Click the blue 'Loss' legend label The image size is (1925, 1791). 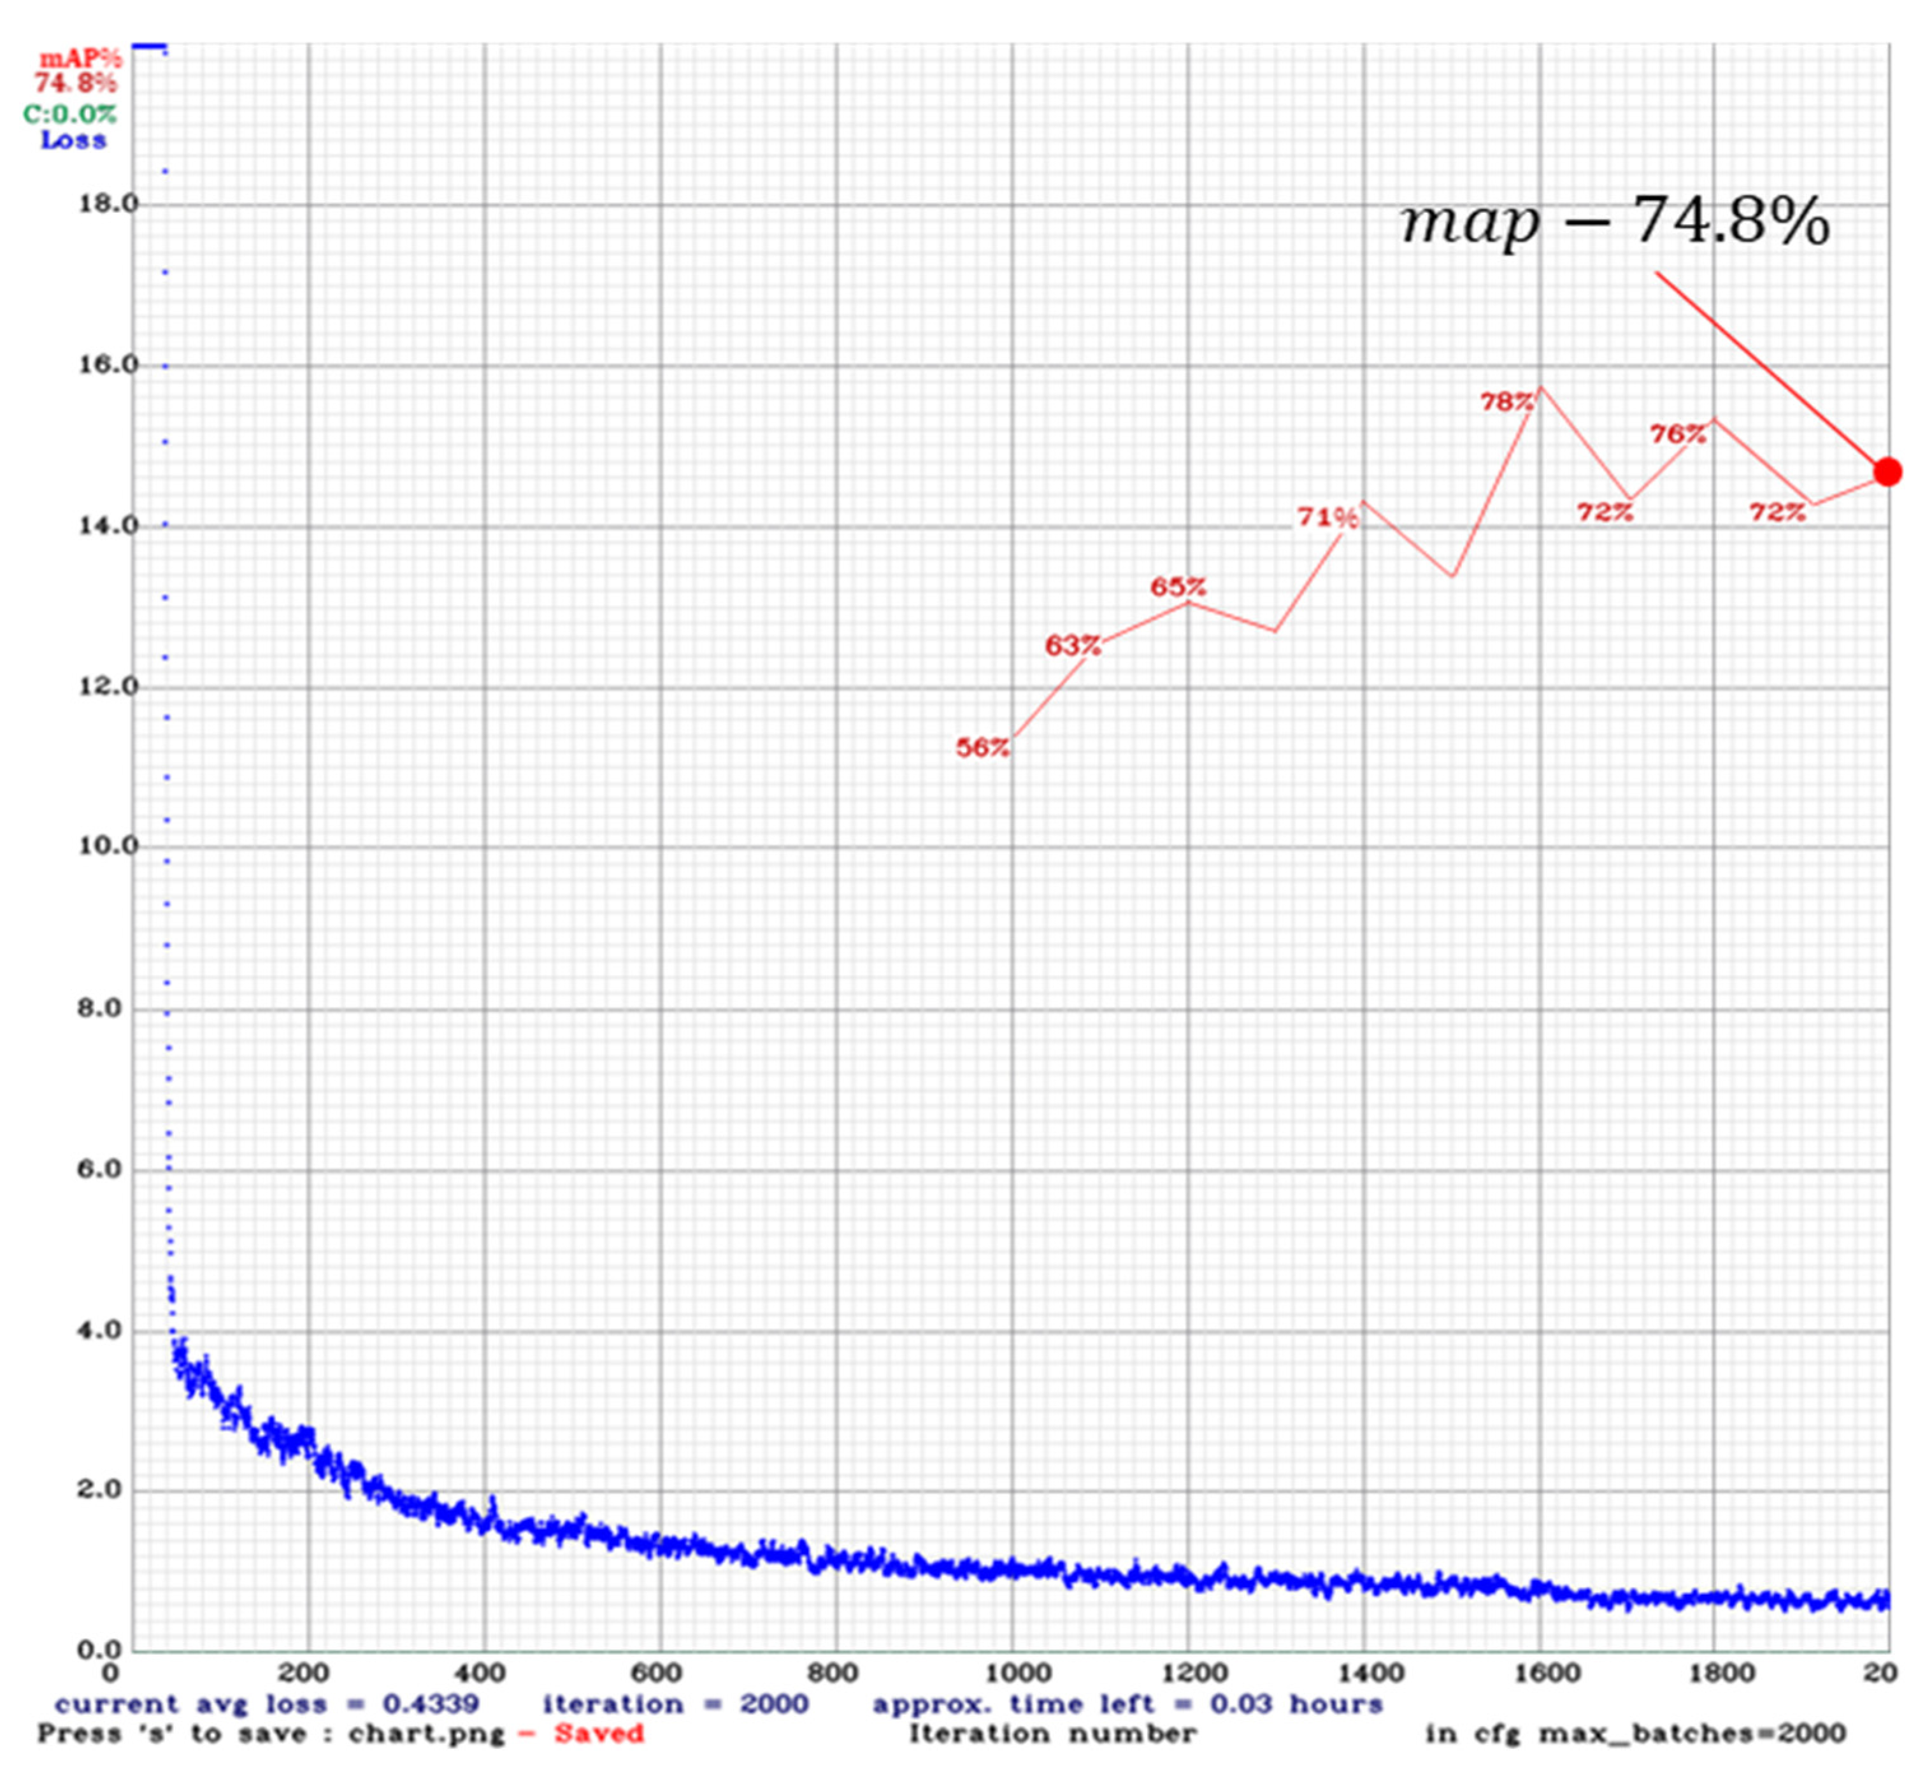pos(73,140)
